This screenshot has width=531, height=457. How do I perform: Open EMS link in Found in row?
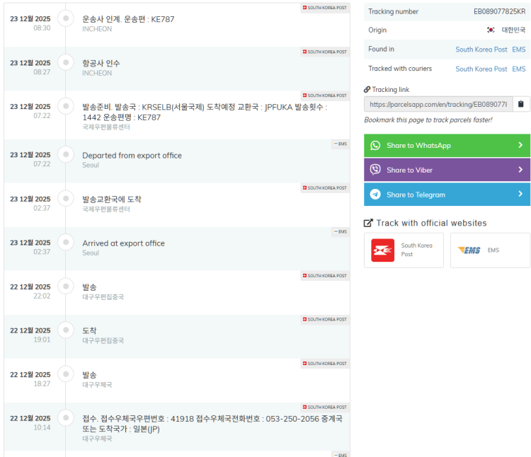(x=519, y=50)
